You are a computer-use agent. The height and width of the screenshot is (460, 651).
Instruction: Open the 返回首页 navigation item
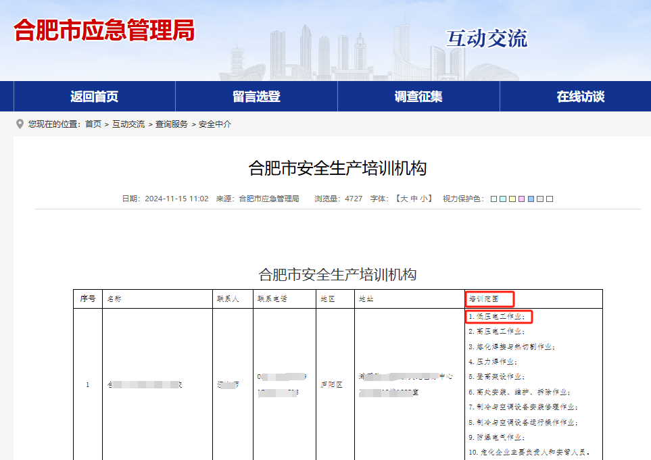point(94,97)
